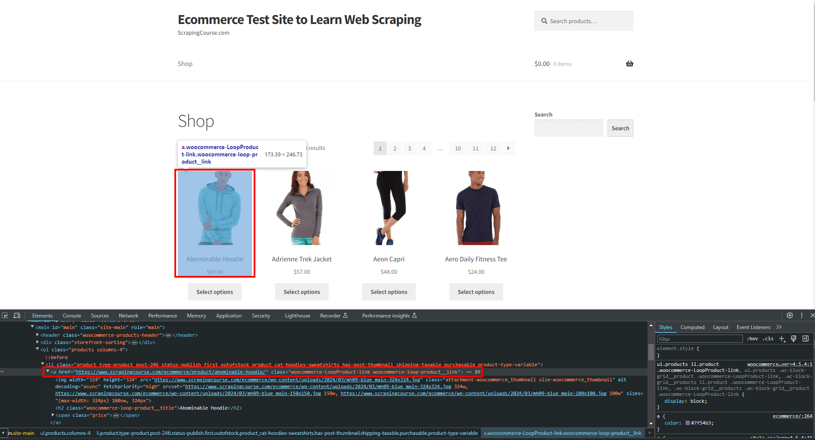815x440 pixels.
Task: Switch to the Sources tab
Action: pos(100,315)
